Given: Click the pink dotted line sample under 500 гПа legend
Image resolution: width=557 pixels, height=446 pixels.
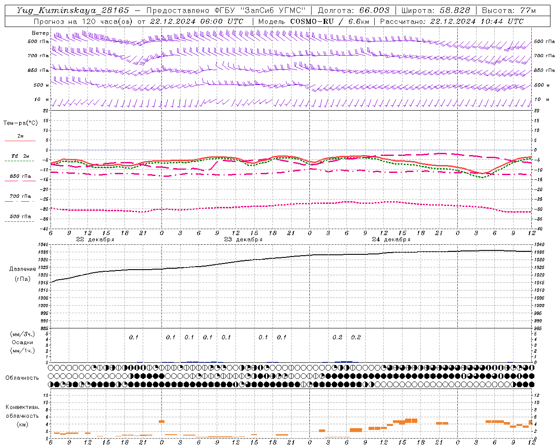Looking at the screenshot, I should [x=20, y=221].
